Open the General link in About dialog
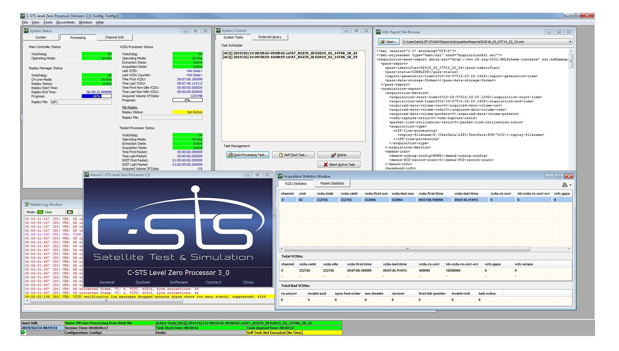 (107, 282)
